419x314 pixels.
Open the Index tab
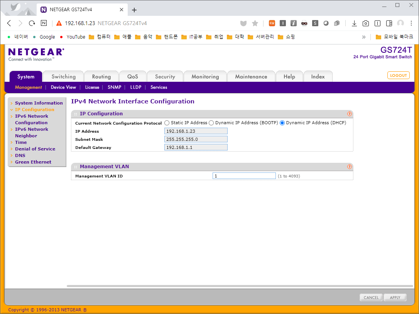pos(318,77)
